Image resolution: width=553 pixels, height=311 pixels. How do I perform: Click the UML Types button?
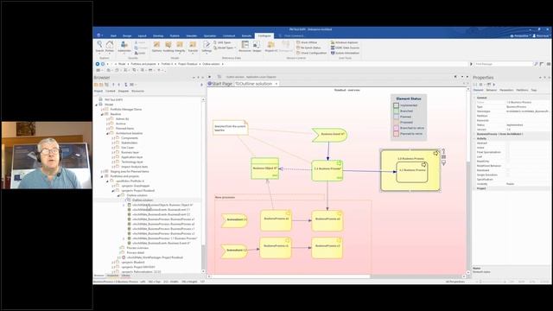pos(223,42)
